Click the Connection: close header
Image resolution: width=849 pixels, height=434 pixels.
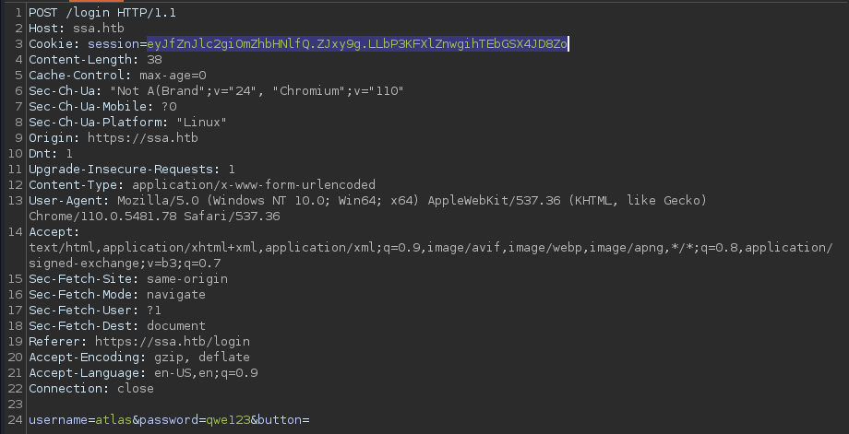[91, 389]
